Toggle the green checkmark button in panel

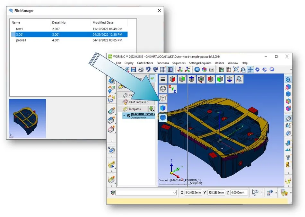pos(152,78)
